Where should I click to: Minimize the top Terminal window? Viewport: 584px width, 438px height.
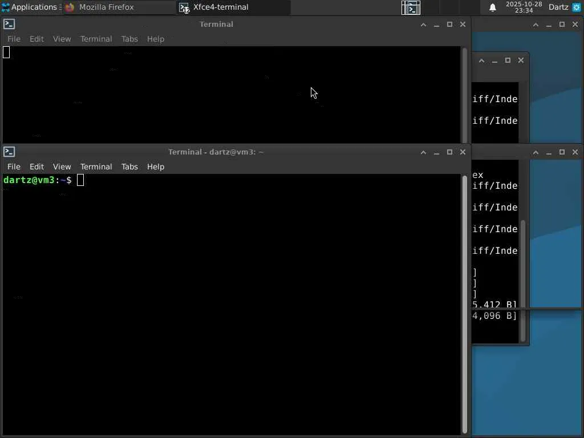tap(436, 25)
